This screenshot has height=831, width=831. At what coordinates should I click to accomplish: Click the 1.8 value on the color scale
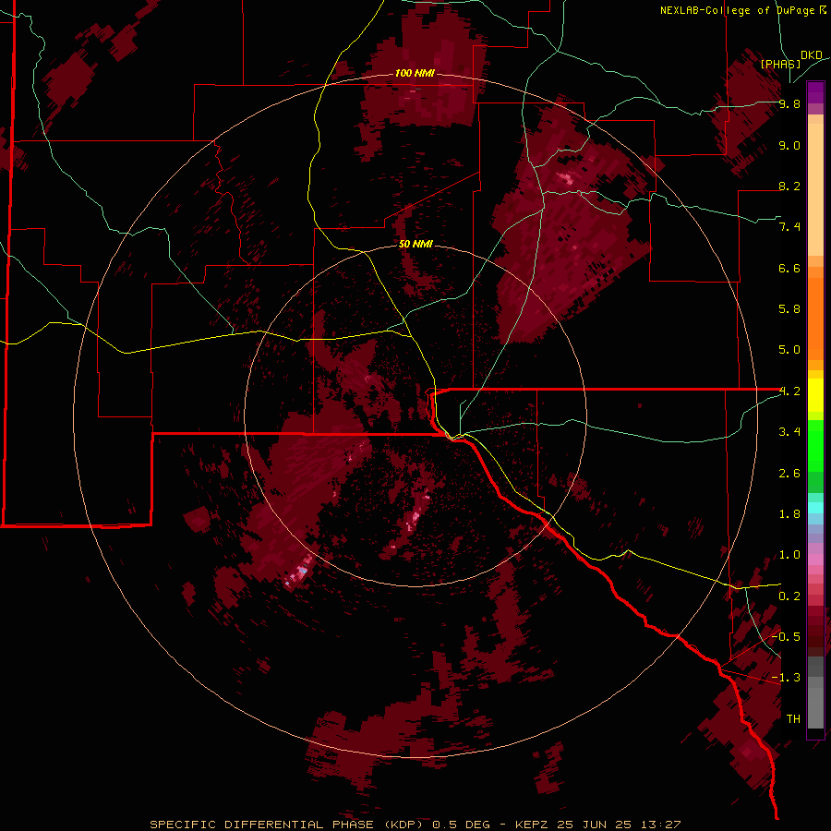(x=789, y=514)
